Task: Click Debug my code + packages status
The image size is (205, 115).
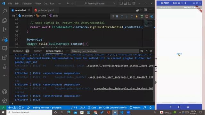Action: 47,108
